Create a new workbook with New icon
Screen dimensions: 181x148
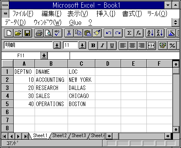[9, 33]
